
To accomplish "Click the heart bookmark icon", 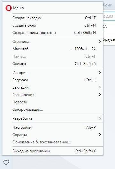I will click(x=6, y=162).
